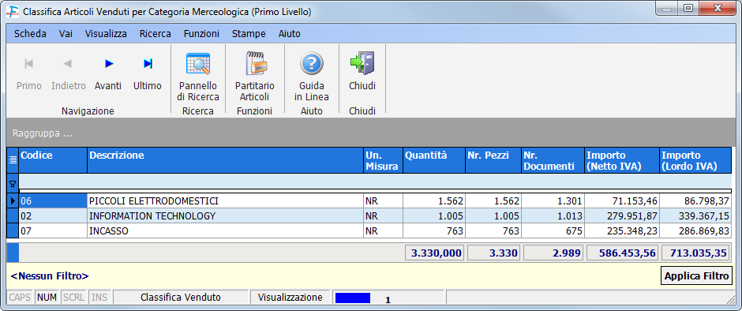Image resolution: width=742 pixels, height=311 pixels.
Task: Open the Visualizza menu
Action: click(106, 34)
